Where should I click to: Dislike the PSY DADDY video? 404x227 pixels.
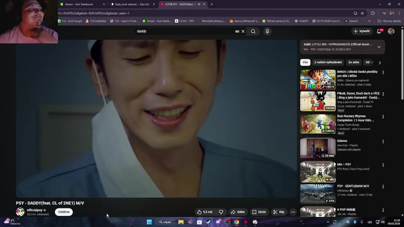tap(221, 212)
